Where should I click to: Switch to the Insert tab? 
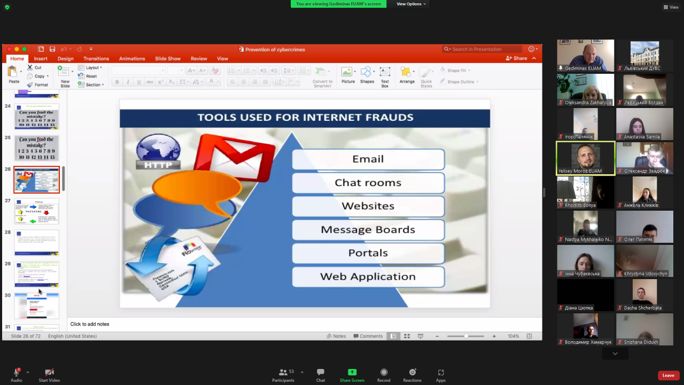click(x=41, y=59)
